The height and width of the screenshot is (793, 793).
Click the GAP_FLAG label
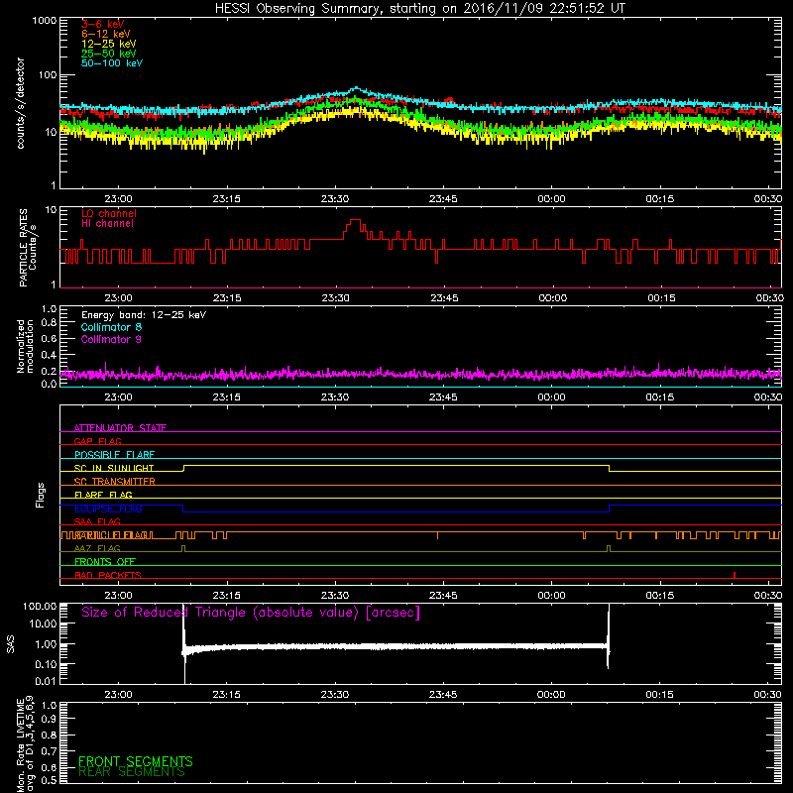(97, 441)
